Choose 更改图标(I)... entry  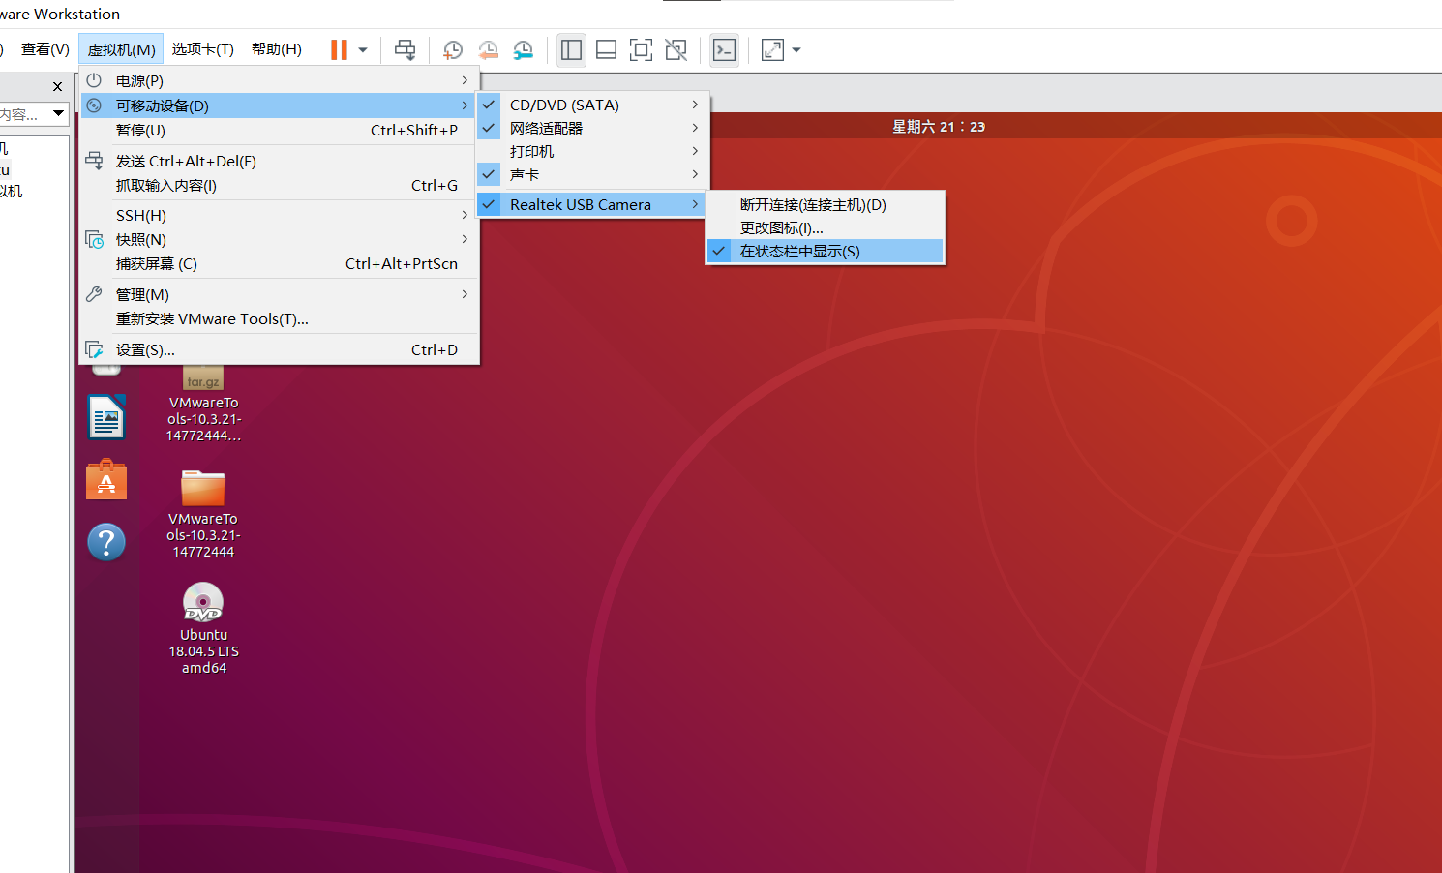pos(825,227)
